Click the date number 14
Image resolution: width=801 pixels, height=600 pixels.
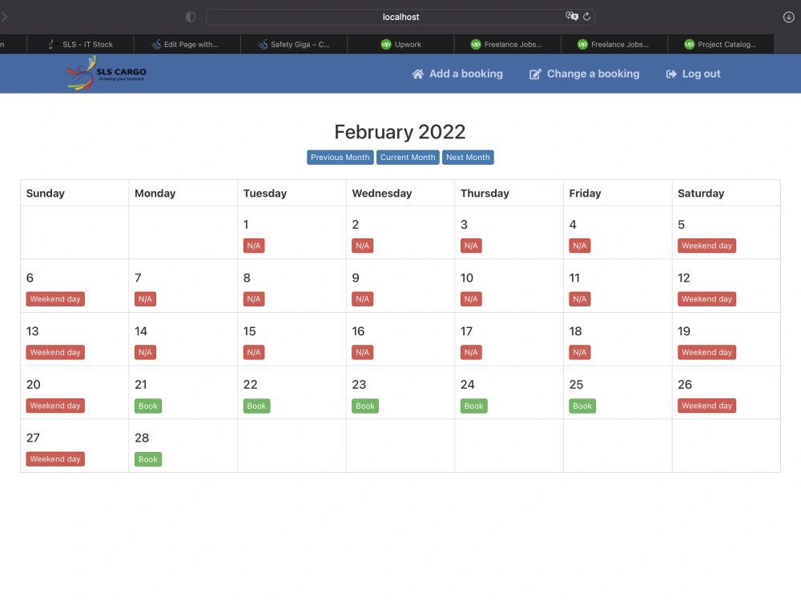(141, 332)
